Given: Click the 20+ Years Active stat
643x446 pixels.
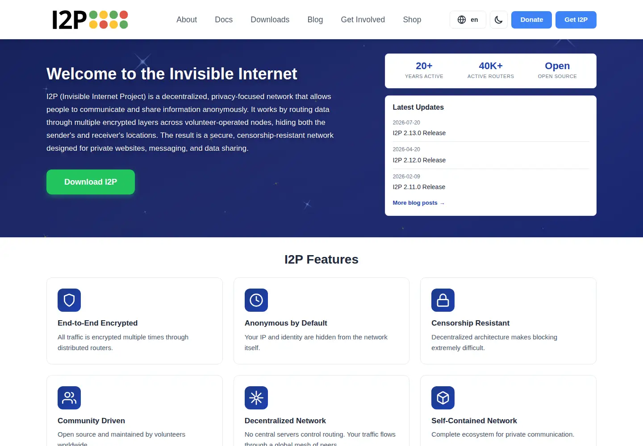Looking at the screenshot, I should point(424,70).
